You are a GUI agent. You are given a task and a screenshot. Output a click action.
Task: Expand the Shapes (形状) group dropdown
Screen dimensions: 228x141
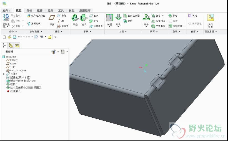coord(87,32)
